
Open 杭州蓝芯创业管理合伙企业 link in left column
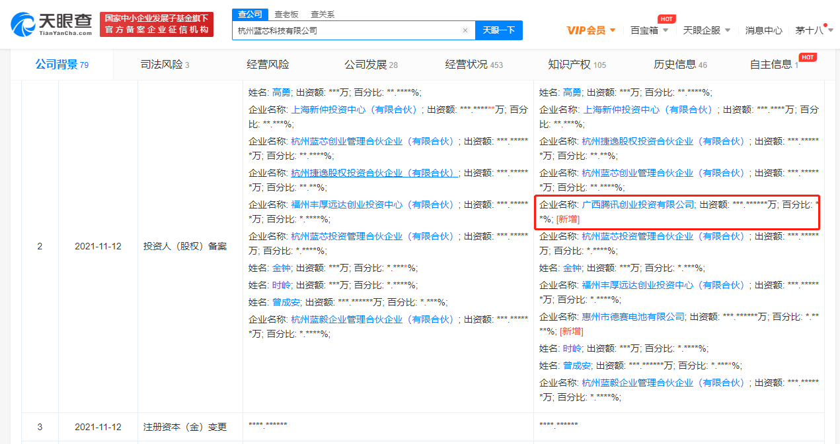tap(374, 141)
